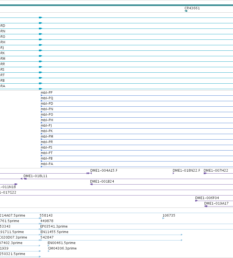Click the -RN transcript exon glyph
Image resolution: width=233 pixels, height=258 pixels.
coord(41,34)
